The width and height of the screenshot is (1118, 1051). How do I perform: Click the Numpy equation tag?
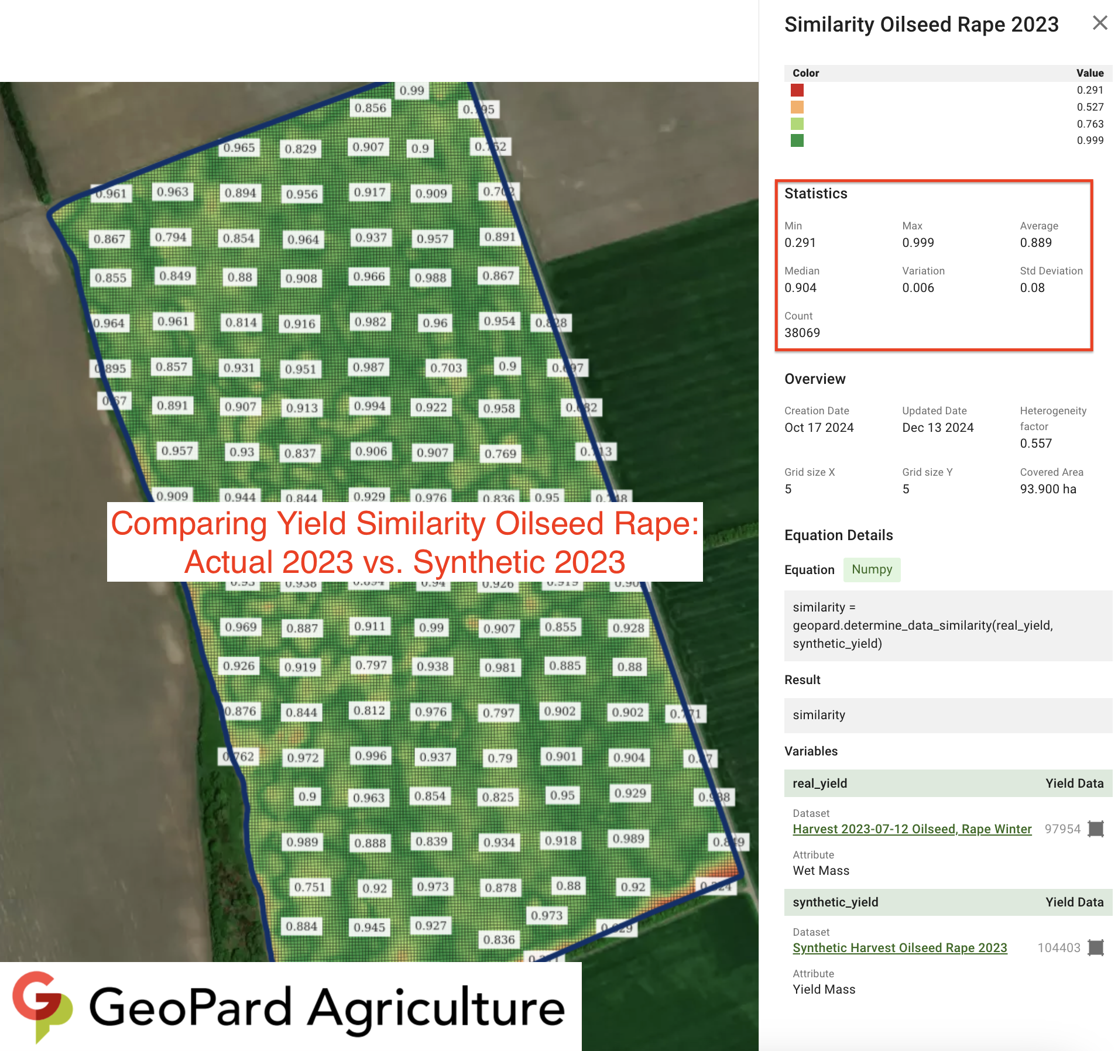tap(871, 569)
